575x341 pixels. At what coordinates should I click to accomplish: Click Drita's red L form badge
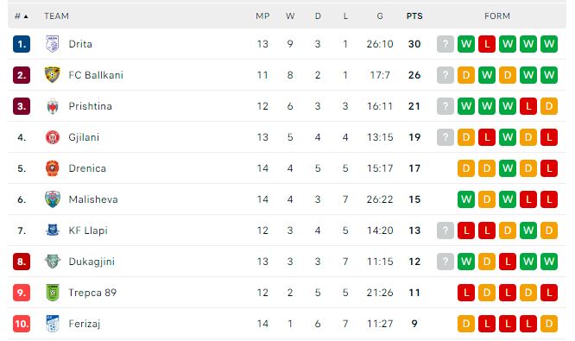click(x=487, y=44)
